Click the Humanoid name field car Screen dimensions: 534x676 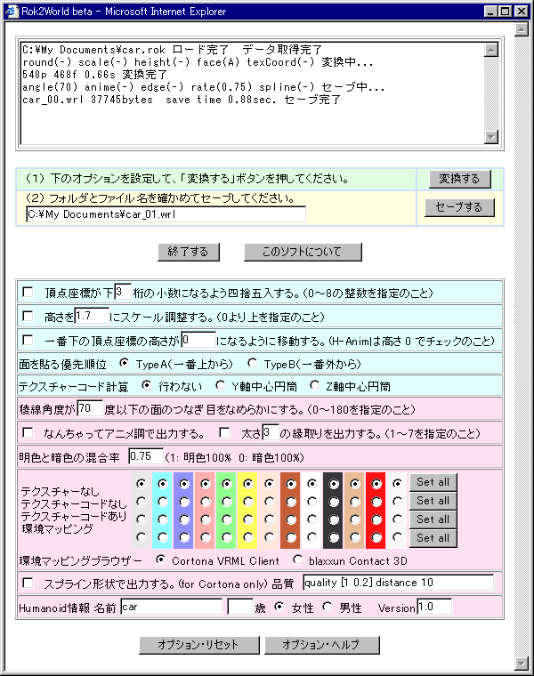point(171,607)
